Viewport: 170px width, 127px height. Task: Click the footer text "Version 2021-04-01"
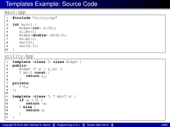coord(98,125)
